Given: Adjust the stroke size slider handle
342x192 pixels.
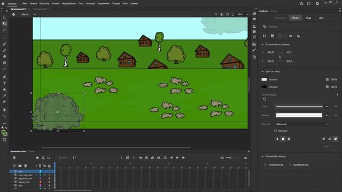Looking at the screenshot, I should pos(265,99).
